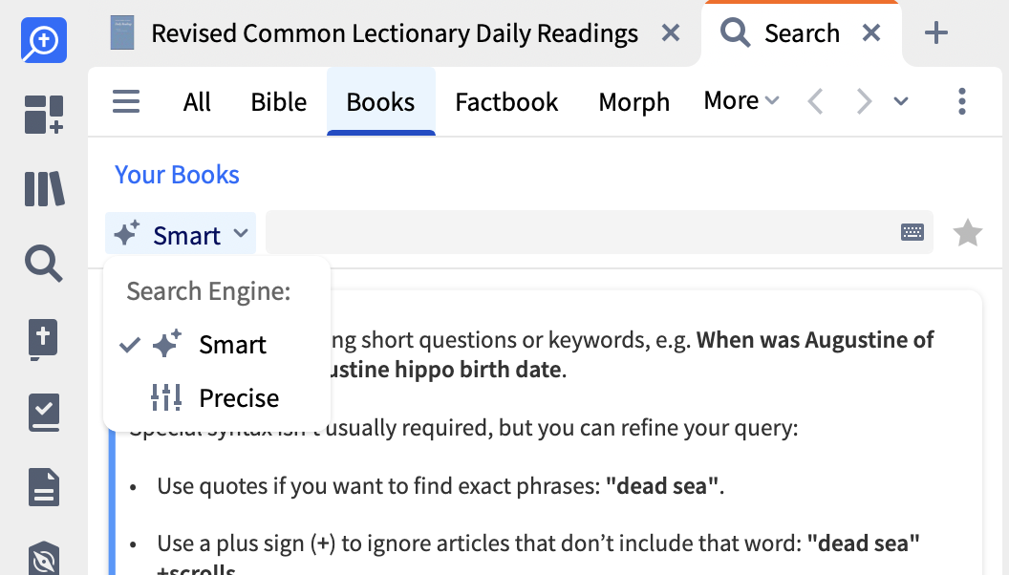The height and width of the screenshot is (575, 1009).
Task: Switch to the Factbook search tab
Action: pyautogui.click(x=506, y=102)
